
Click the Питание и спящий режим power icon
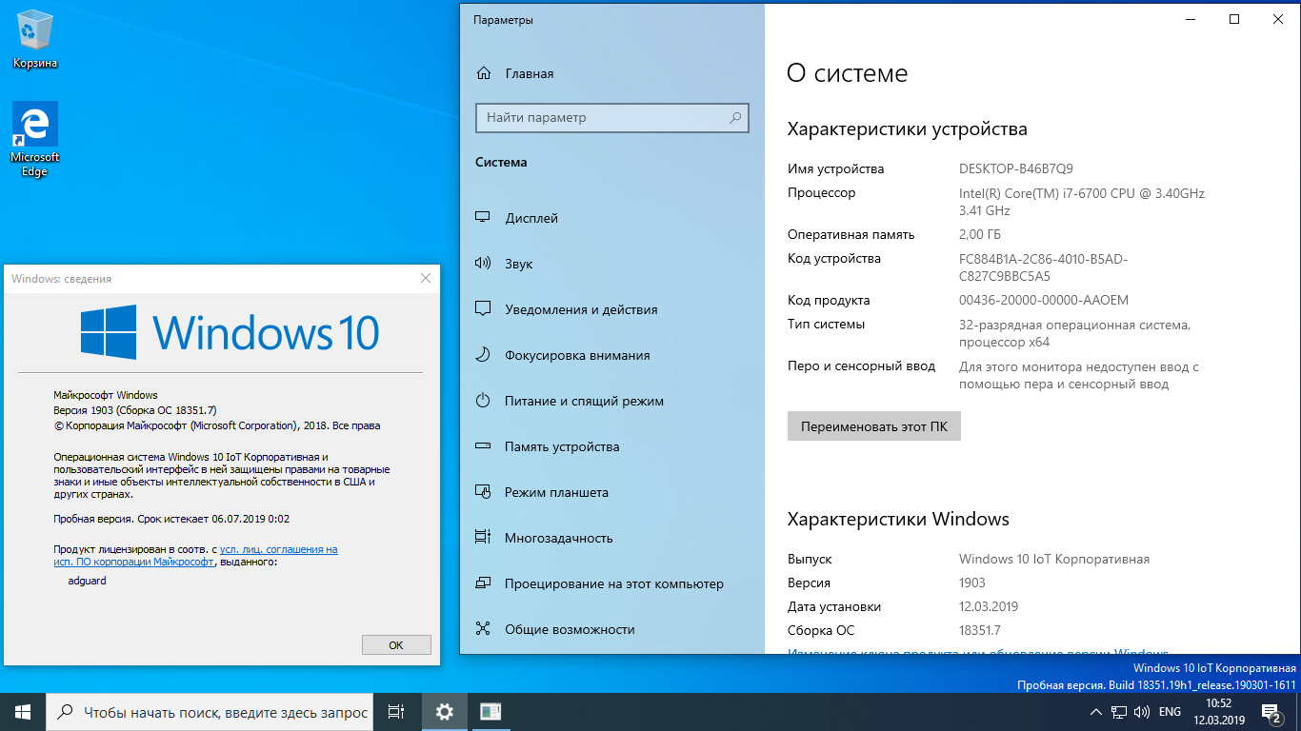click(483, 401)
